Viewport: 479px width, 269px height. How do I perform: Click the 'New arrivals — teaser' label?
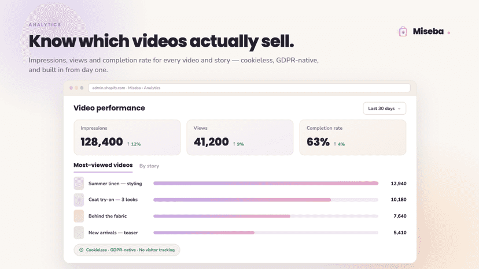pyautogui.click(x=113, y=233)
